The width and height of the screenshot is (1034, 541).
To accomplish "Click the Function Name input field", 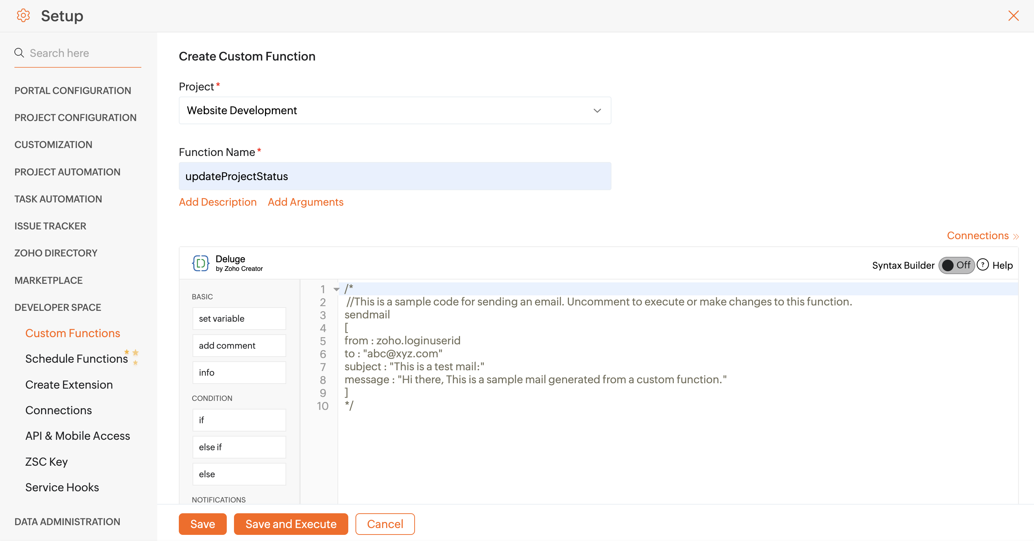I will click(394, 176).
